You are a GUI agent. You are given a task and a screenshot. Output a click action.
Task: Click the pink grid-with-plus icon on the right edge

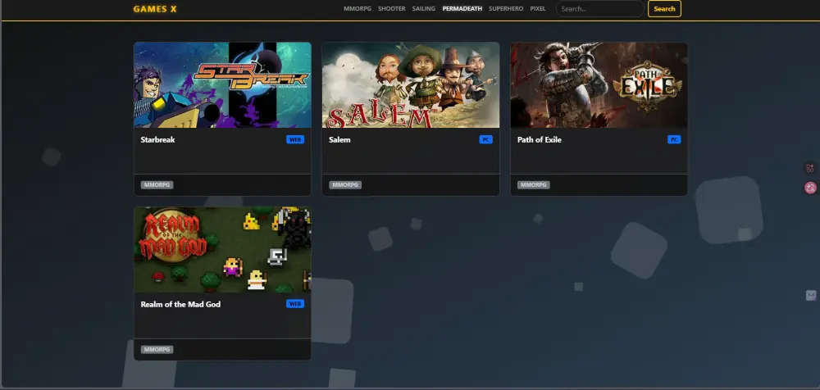[x=810, y=168]
